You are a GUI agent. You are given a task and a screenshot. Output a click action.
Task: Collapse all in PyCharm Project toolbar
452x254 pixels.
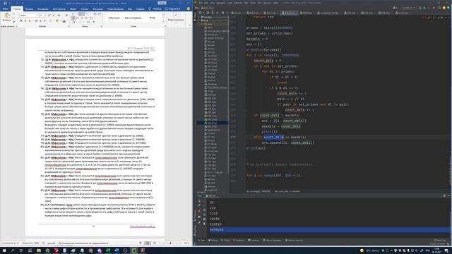pyautogui.click(x=217, y=13)
